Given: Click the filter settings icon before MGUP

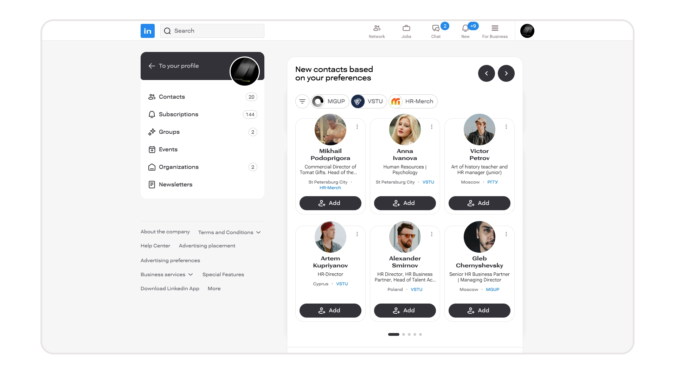Looking at the screenshot, I should (x=302, y=101).
